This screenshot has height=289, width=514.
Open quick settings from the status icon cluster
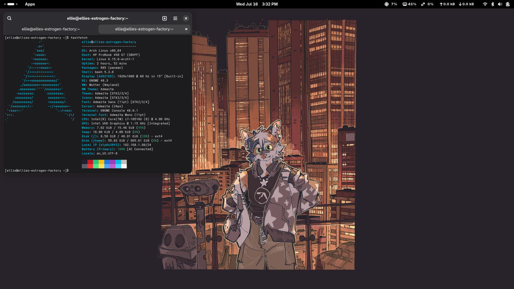click(x=496, y=4)
